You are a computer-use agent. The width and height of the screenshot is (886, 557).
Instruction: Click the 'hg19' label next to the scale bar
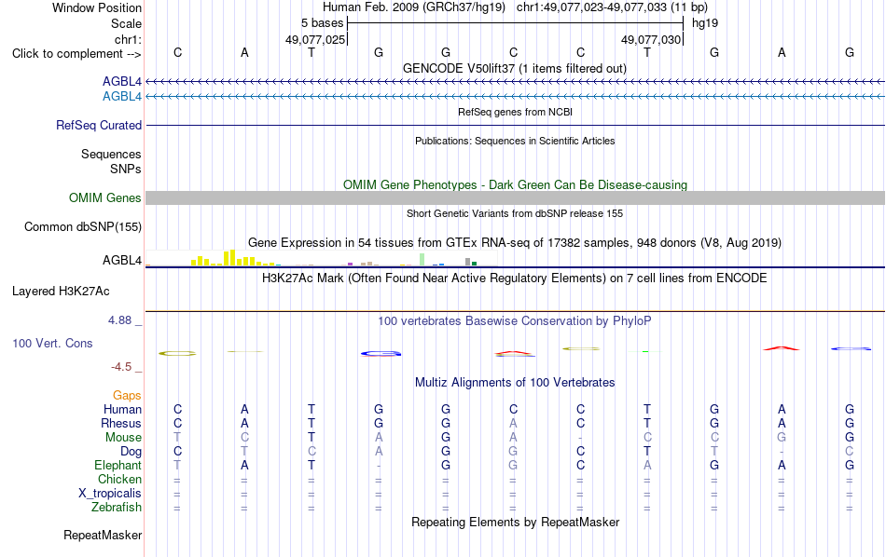point(705,23)
